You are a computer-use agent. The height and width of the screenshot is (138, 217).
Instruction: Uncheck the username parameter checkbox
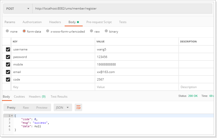click(8, 49)
